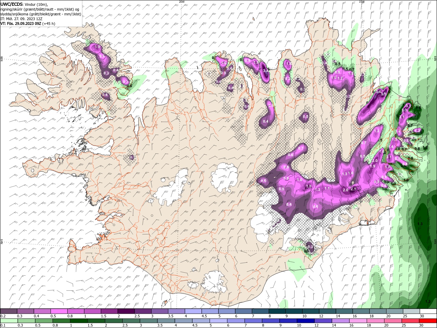Screen dimensions: 437x328
Task: Click the upper-row legend swatch between 3 and 3.5
Action: tap(159, 311)
